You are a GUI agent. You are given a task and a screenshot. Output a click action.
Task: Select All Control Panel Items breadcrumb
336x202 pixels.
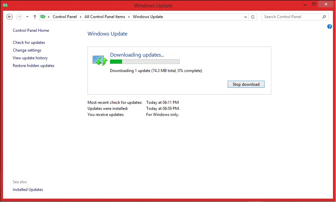[105, 17]
